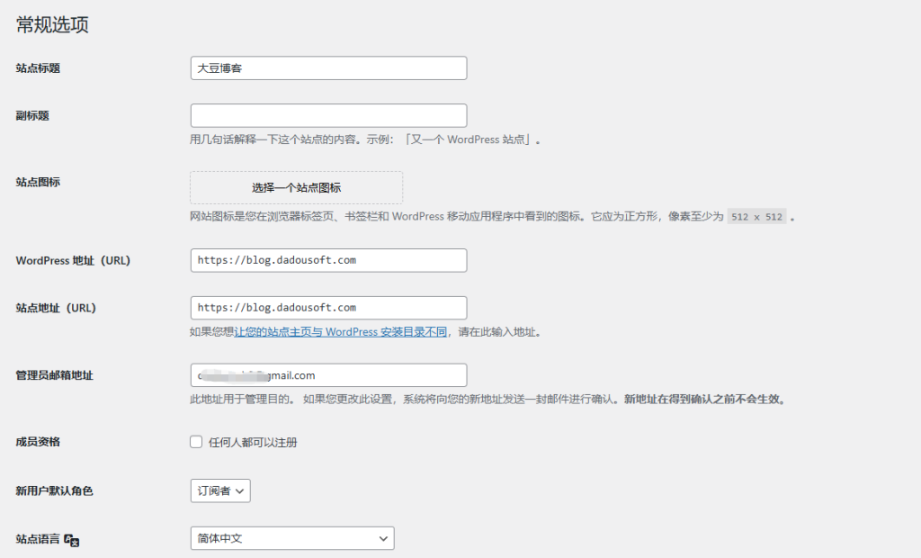Viewport: 921px width, 558px height.
Task: Focus the 站点标题 field containing 大豆博客
Action: click(x=328, y=68)
